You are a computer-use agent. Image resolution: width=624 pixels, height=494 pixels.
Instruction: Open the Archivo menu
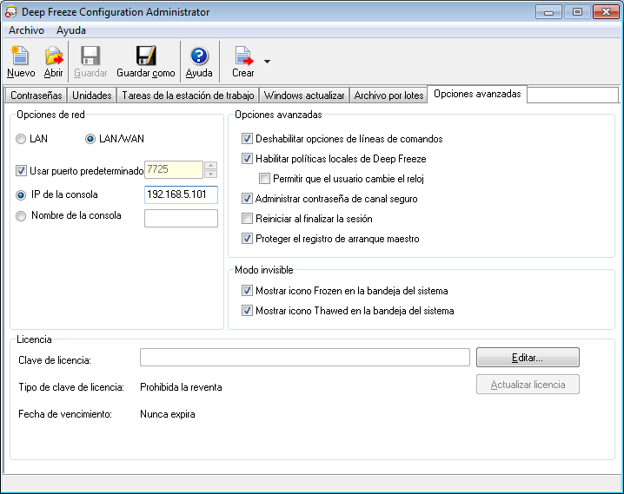[x=26, y=30]
